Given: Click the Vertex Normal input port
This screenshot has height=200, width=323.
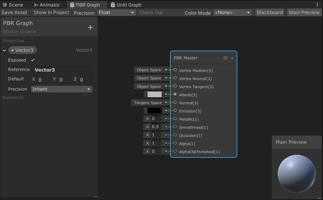Looking at the screenshot, I should [175, 78].
